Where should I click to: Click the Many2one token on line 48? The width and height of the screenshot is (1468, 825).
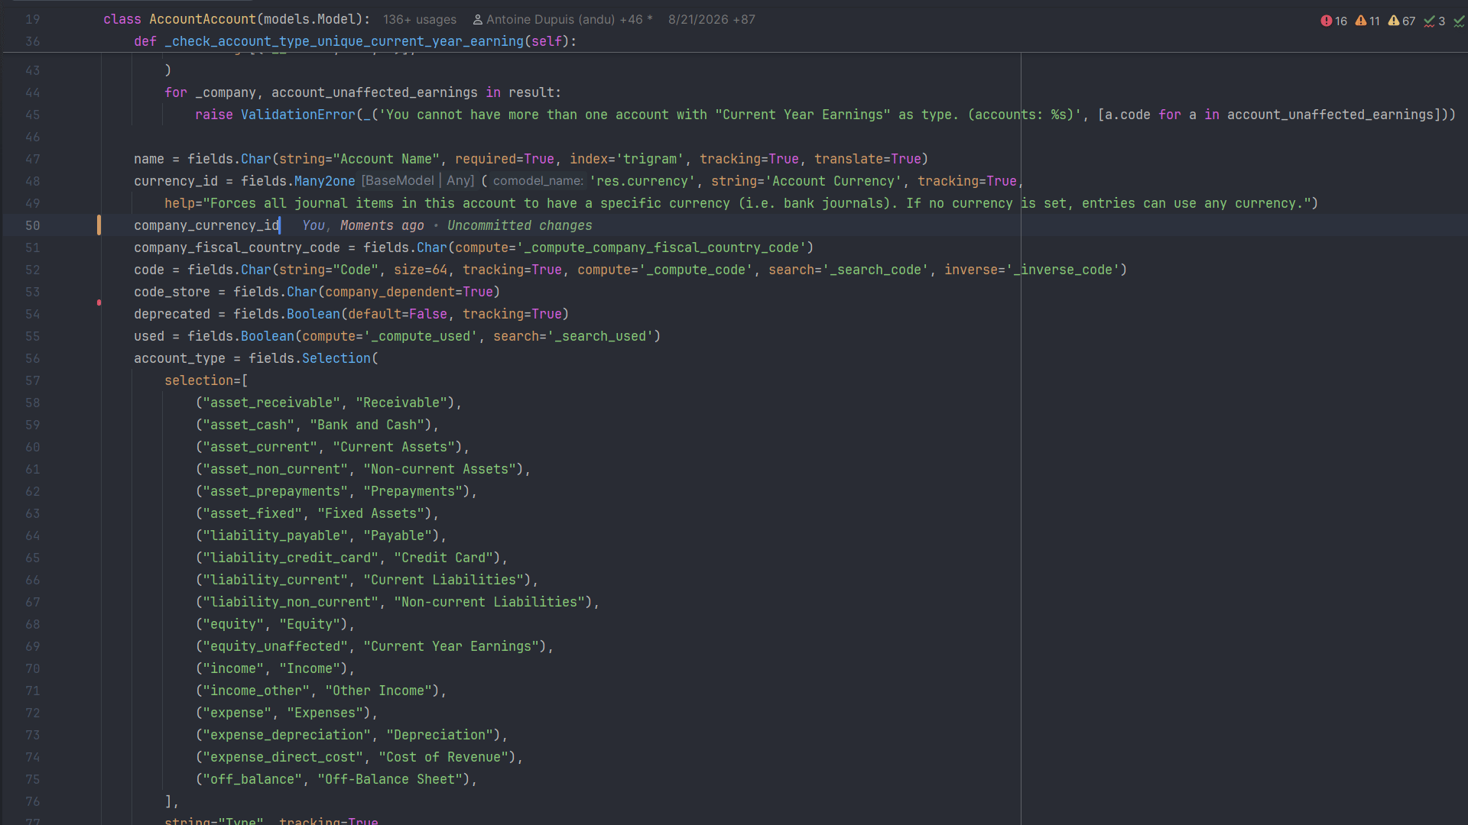coord(325,181)
